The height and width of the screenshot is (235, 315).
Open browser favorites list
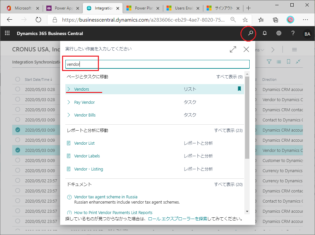tap(261, 20)
